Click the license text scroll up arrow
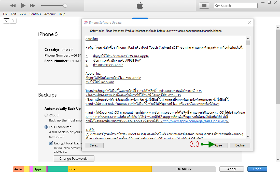The image size is (280, 176). tap(248, 38)
